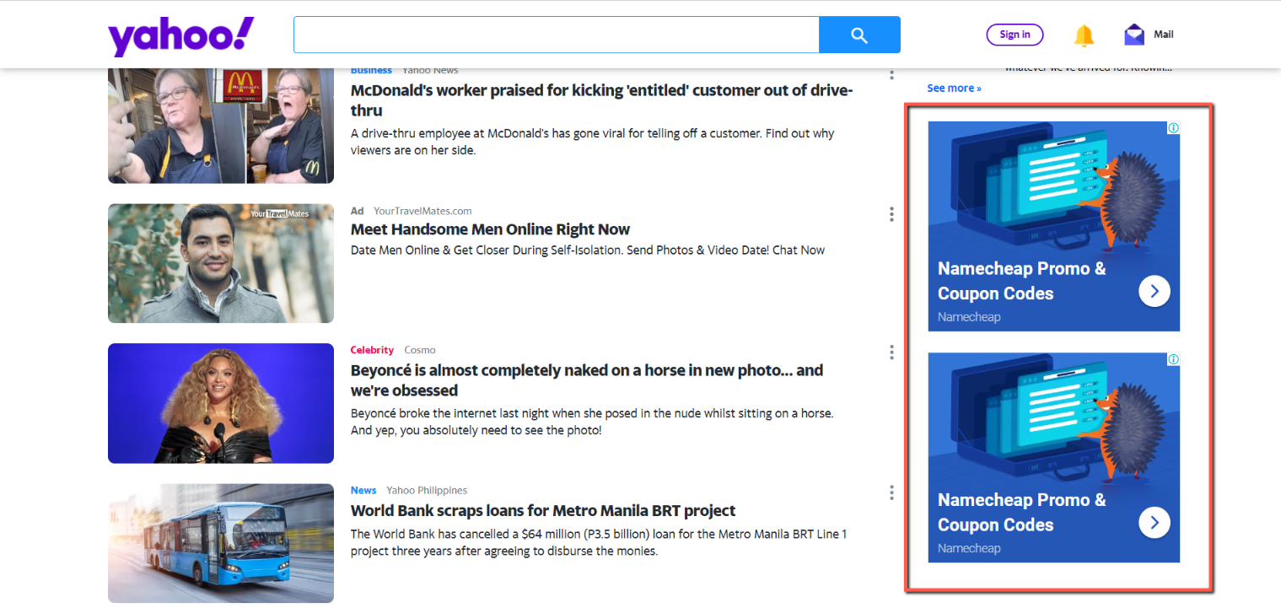The height and width of the screenshot is (608, 1281).
Task: Click the Business category label
Action: pos(371,71)
